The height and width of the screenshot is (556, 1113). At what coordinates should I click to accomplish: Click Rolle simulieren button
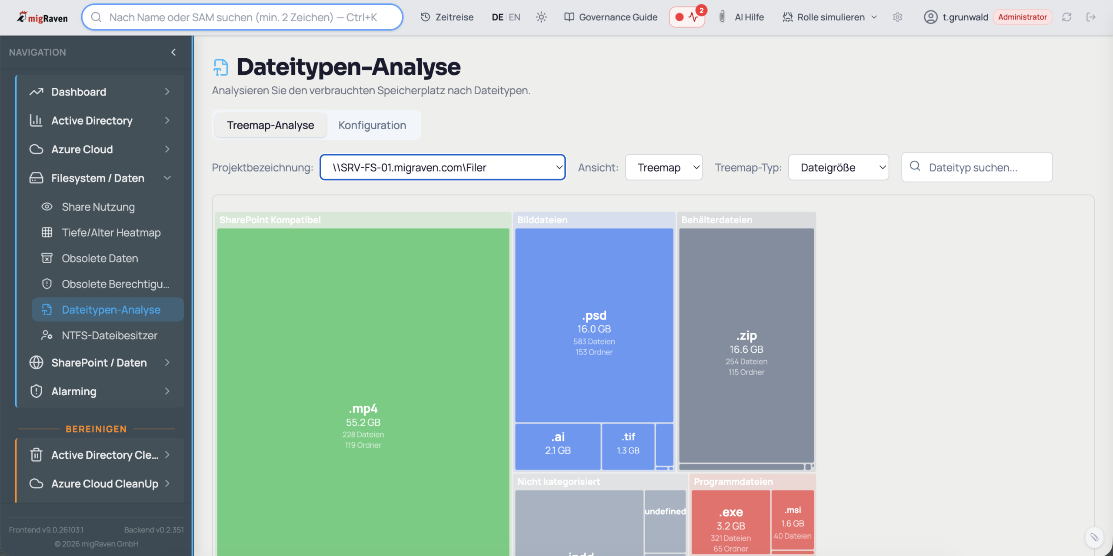(x=830, y=17)
